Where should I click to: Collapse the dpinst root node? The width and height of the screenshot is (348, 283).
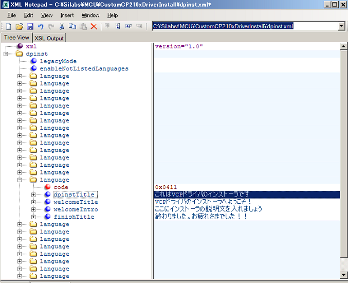click(x=6, y=54)
